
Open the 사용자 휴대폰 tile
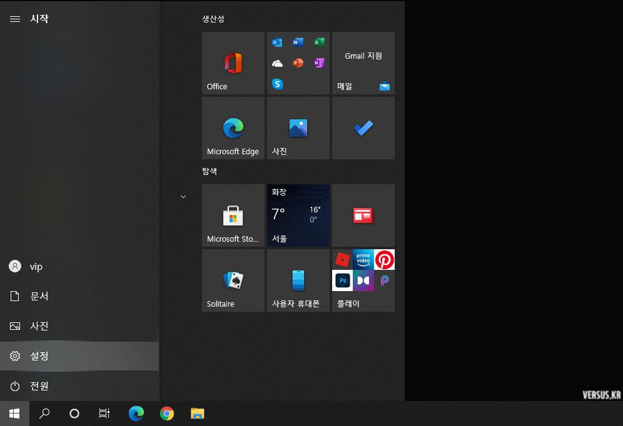[x=298, y=280]
